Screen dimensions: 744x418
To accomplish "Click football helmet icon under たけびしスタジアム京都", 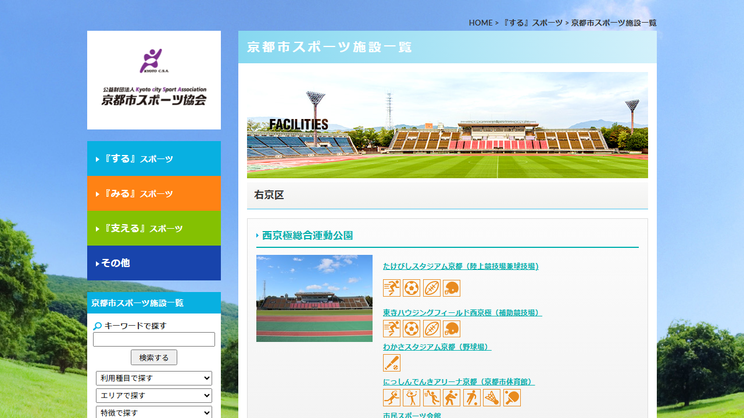I will click(452, 288).
